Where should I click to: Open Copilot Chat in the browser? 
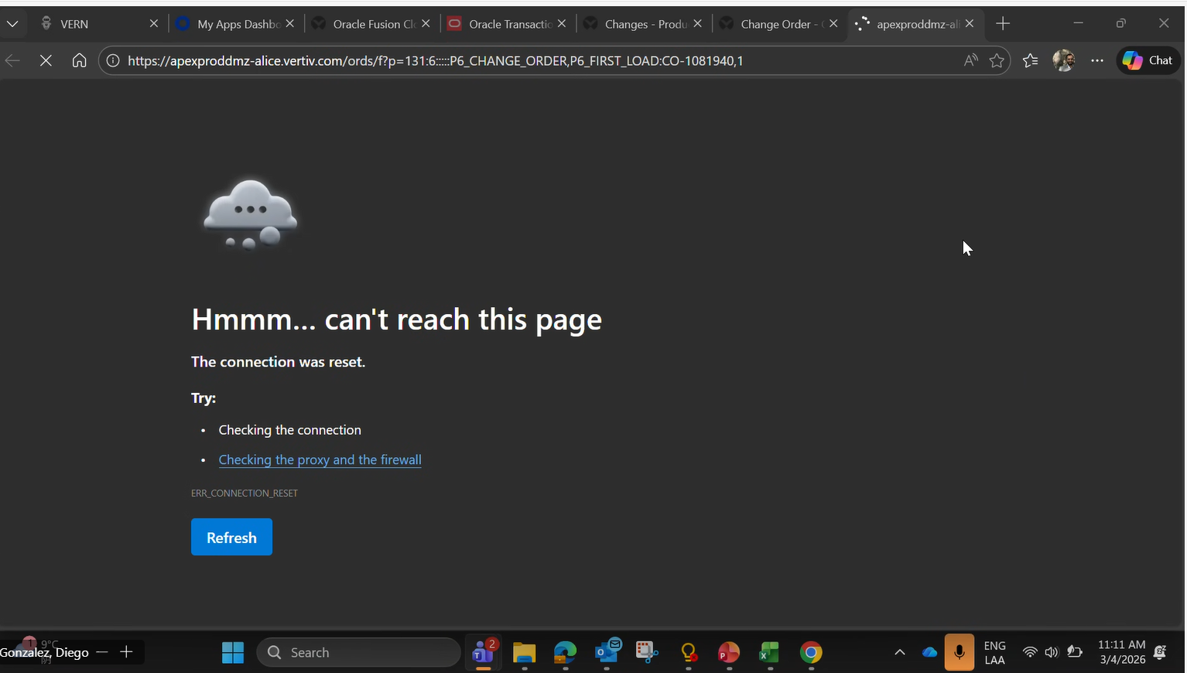[1148, 60]
